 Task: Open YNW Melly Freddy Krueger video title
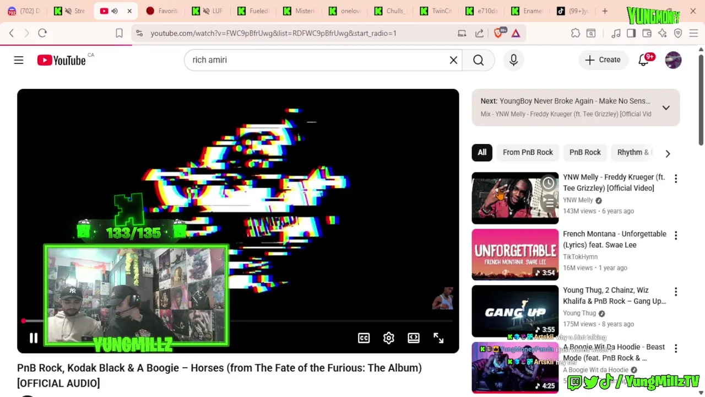coord(614,183)
